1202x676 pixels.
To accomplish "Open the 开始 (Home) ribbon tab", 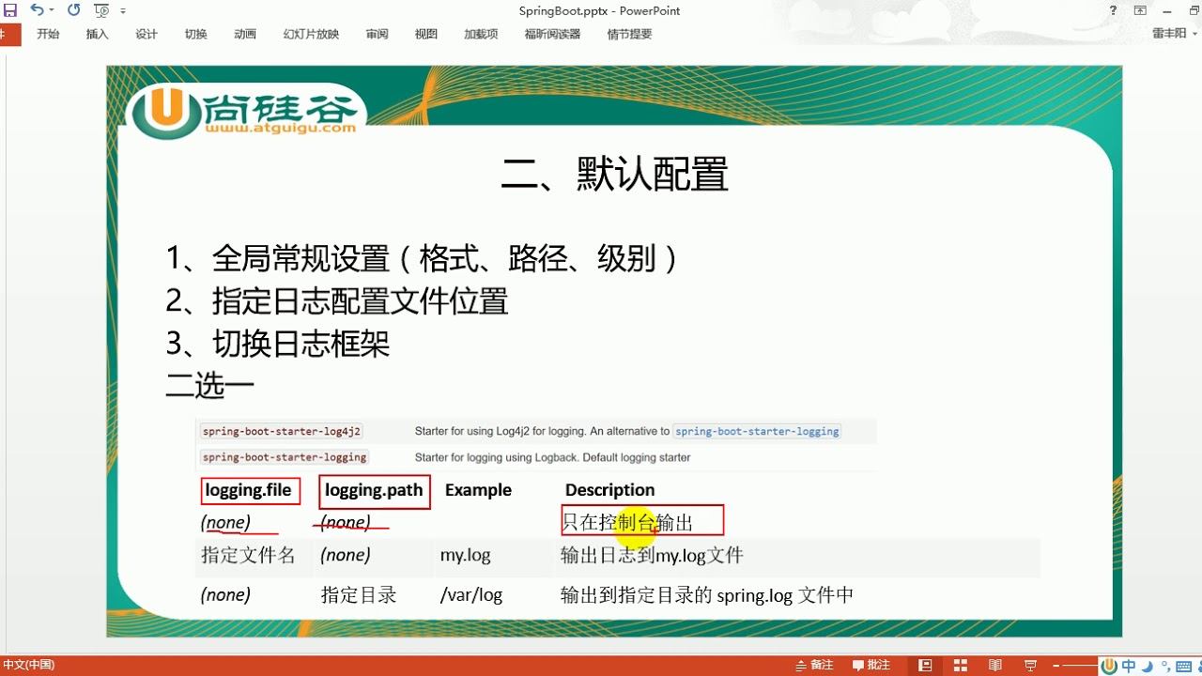I will 48,34.
